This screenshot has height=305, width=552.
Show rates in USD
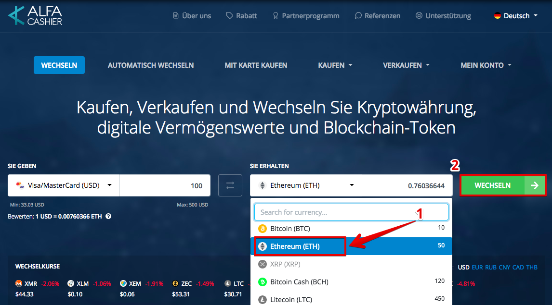[463, 267]
